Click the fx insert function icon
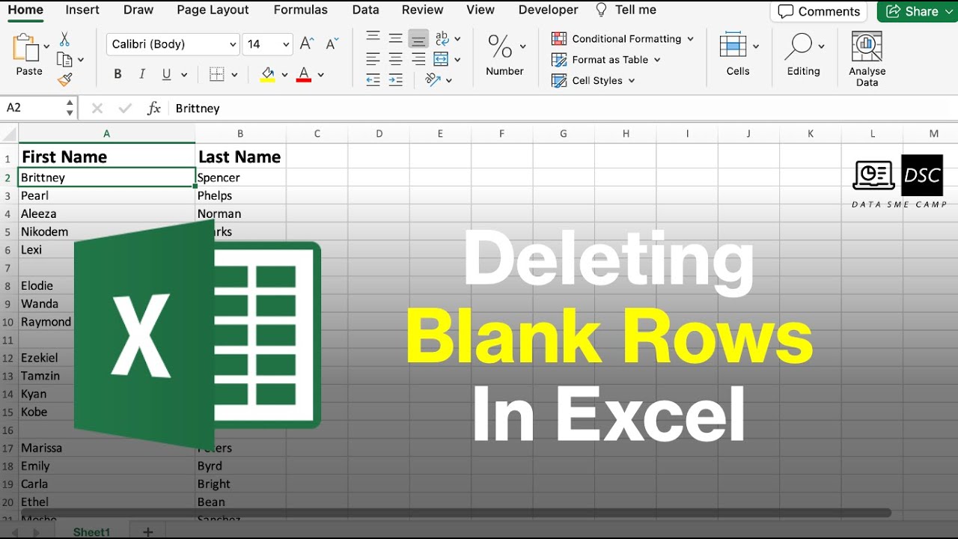 (154, 109)
